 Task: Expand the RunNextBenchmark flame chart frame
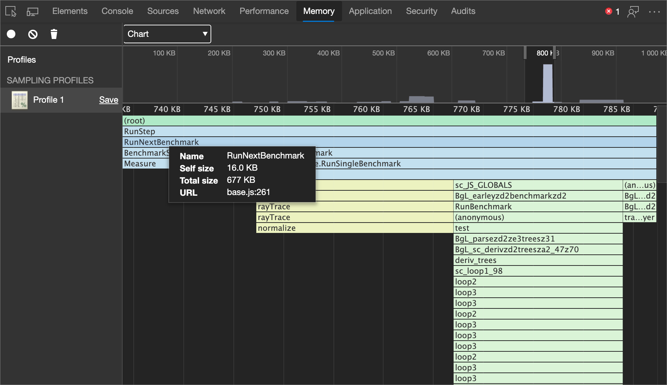coord(161,142)
